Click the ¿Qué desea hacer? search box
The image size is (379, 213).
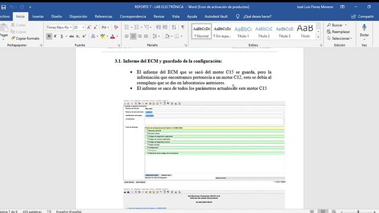(x=258, y=17)
